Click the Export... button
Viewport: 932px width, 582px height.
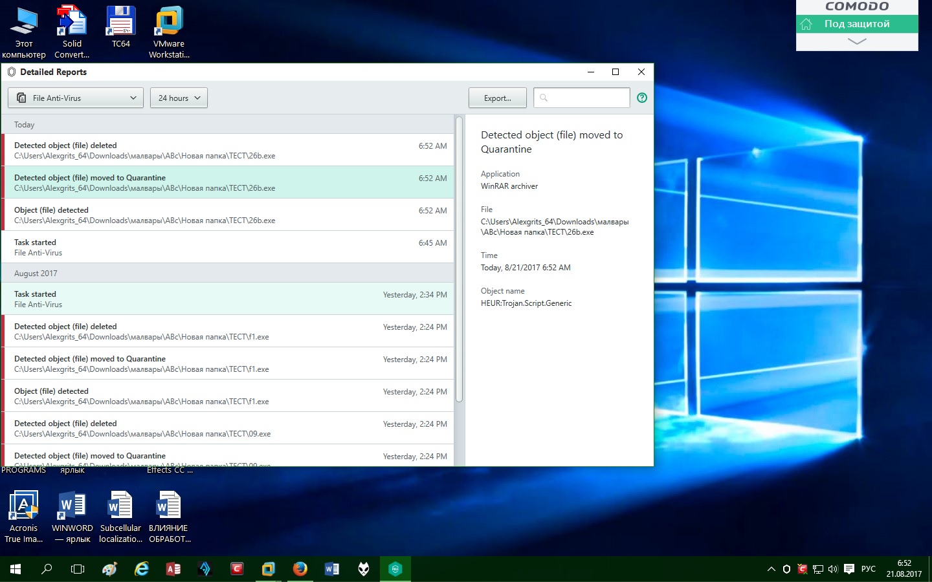[497, 98]
